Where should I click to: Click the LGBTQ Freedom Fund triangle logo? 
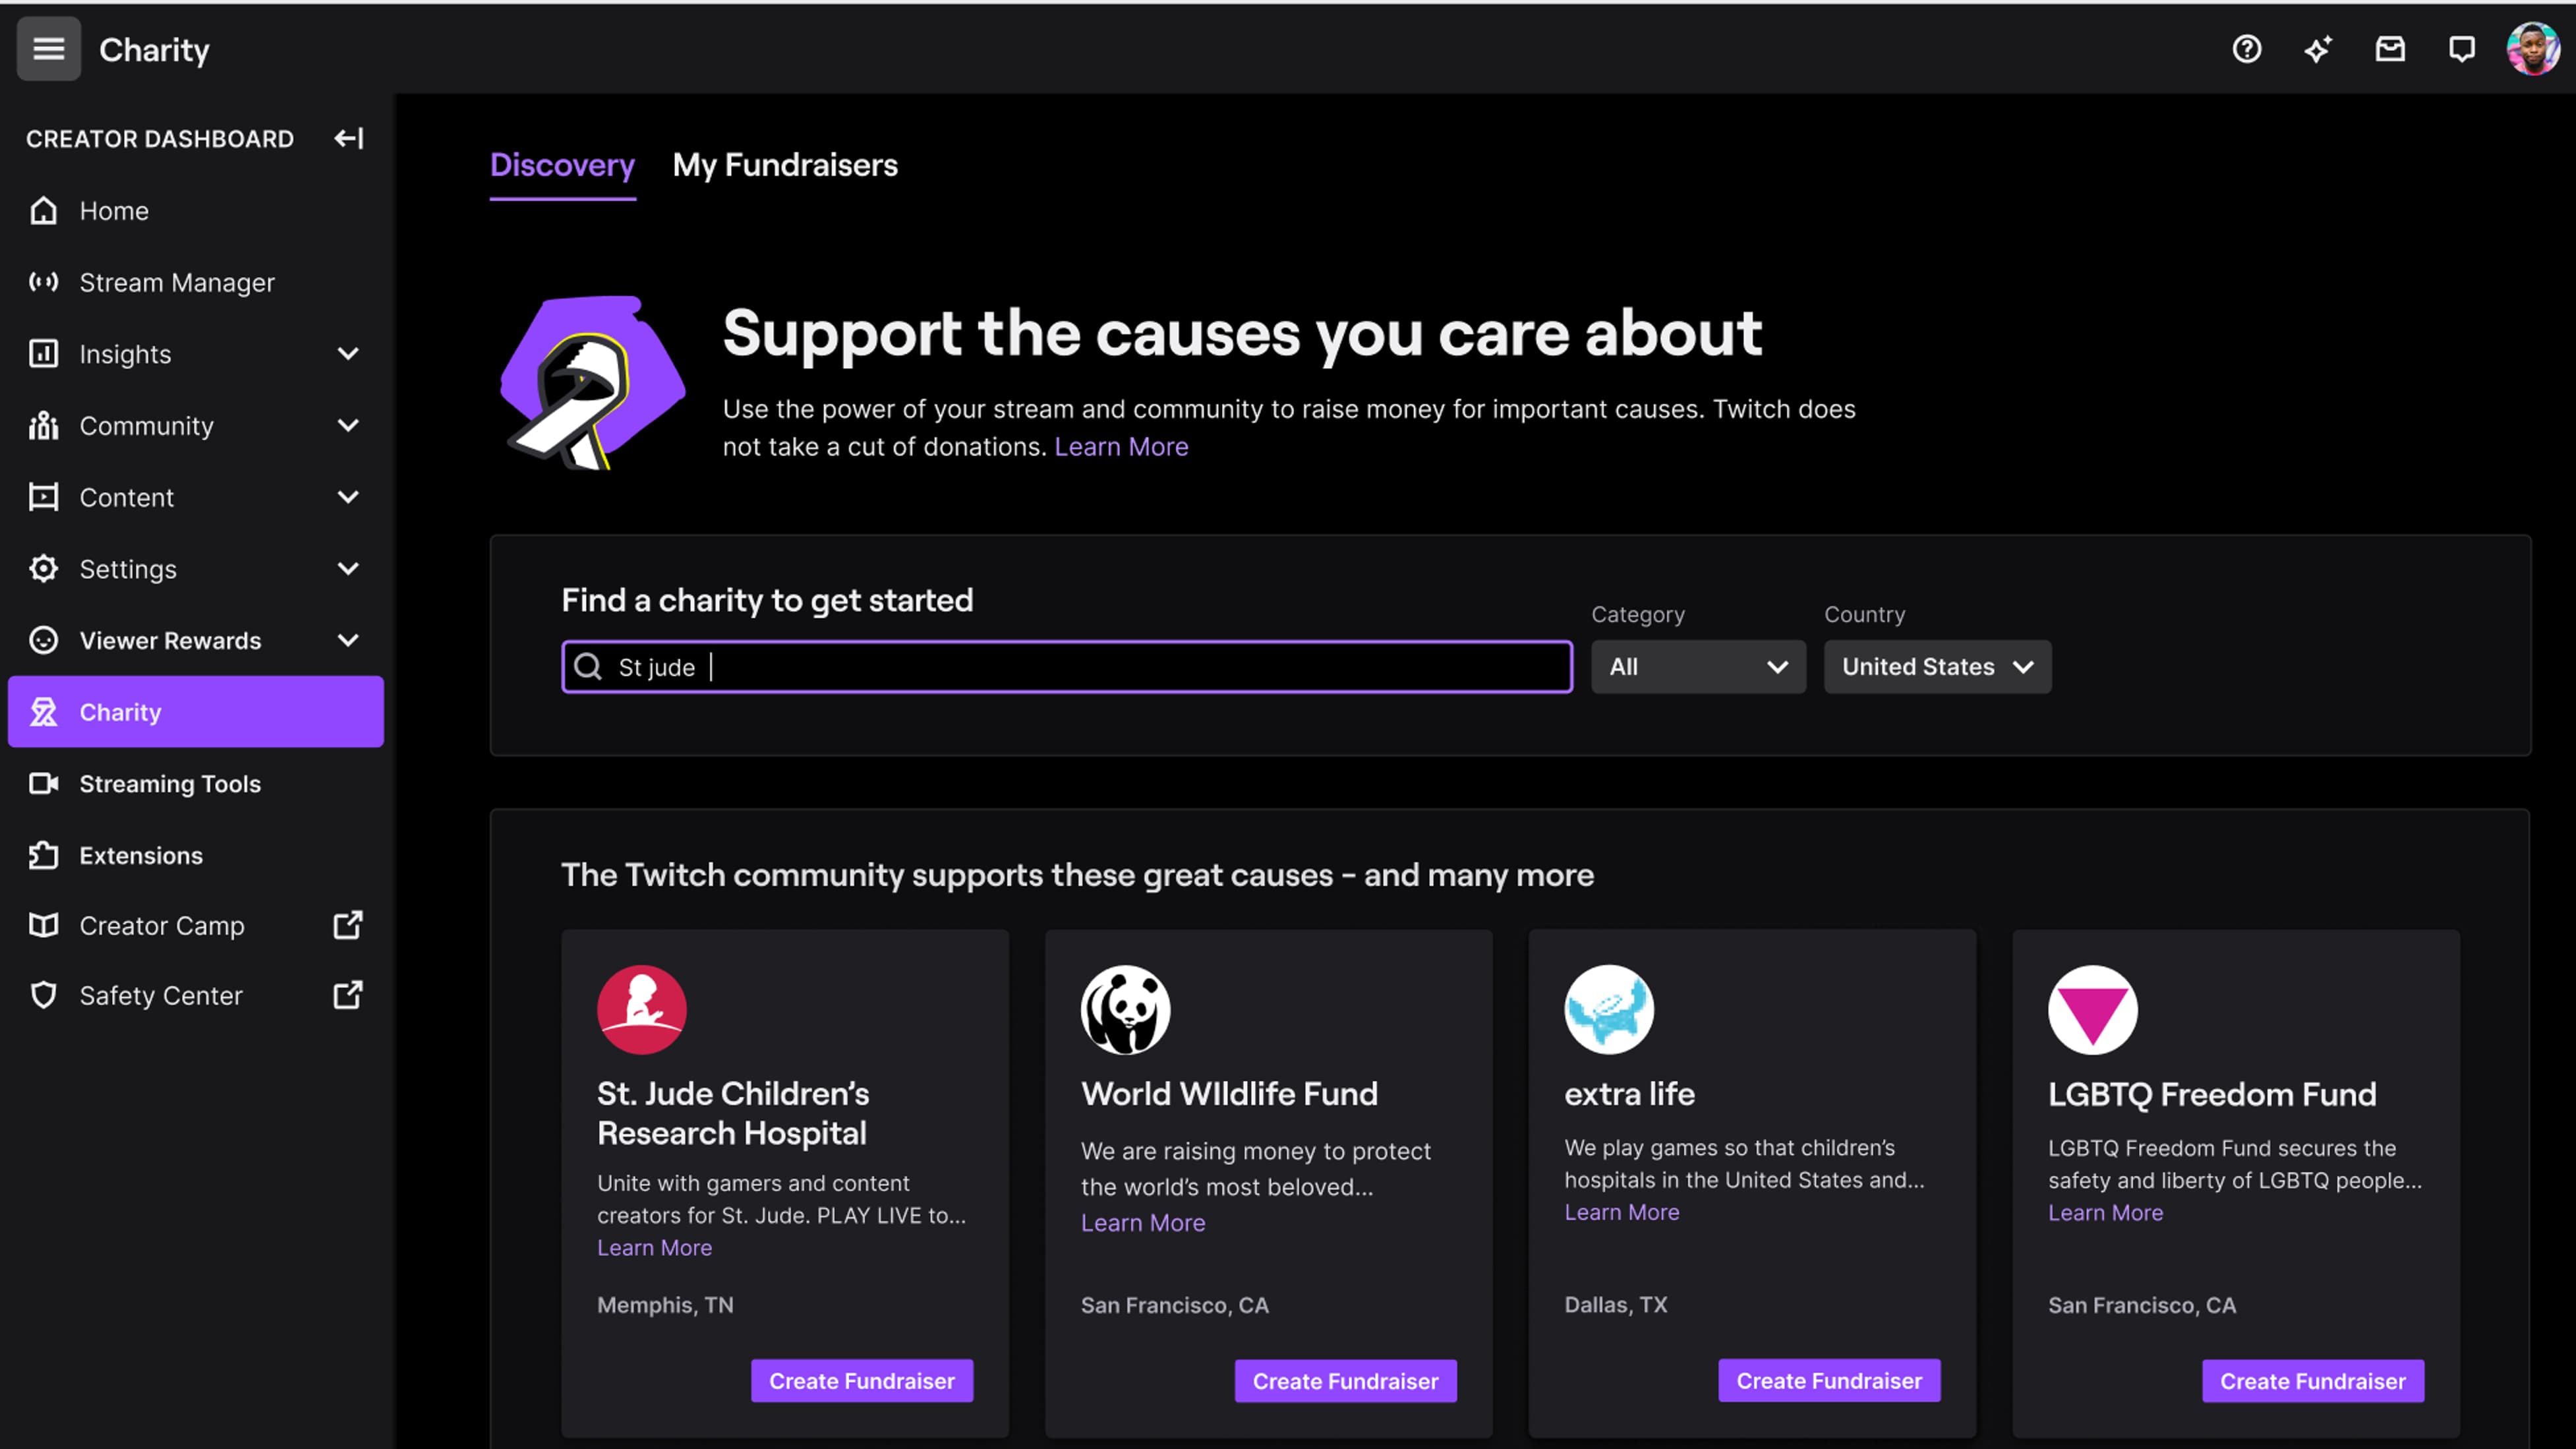(x=2093, y=1010)
